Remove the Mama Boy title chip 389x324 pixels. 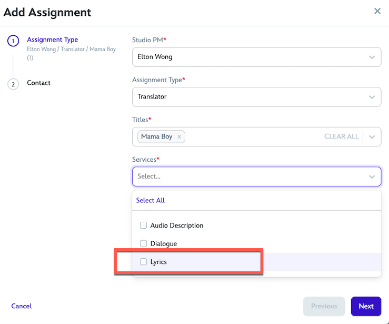[179, 137]
